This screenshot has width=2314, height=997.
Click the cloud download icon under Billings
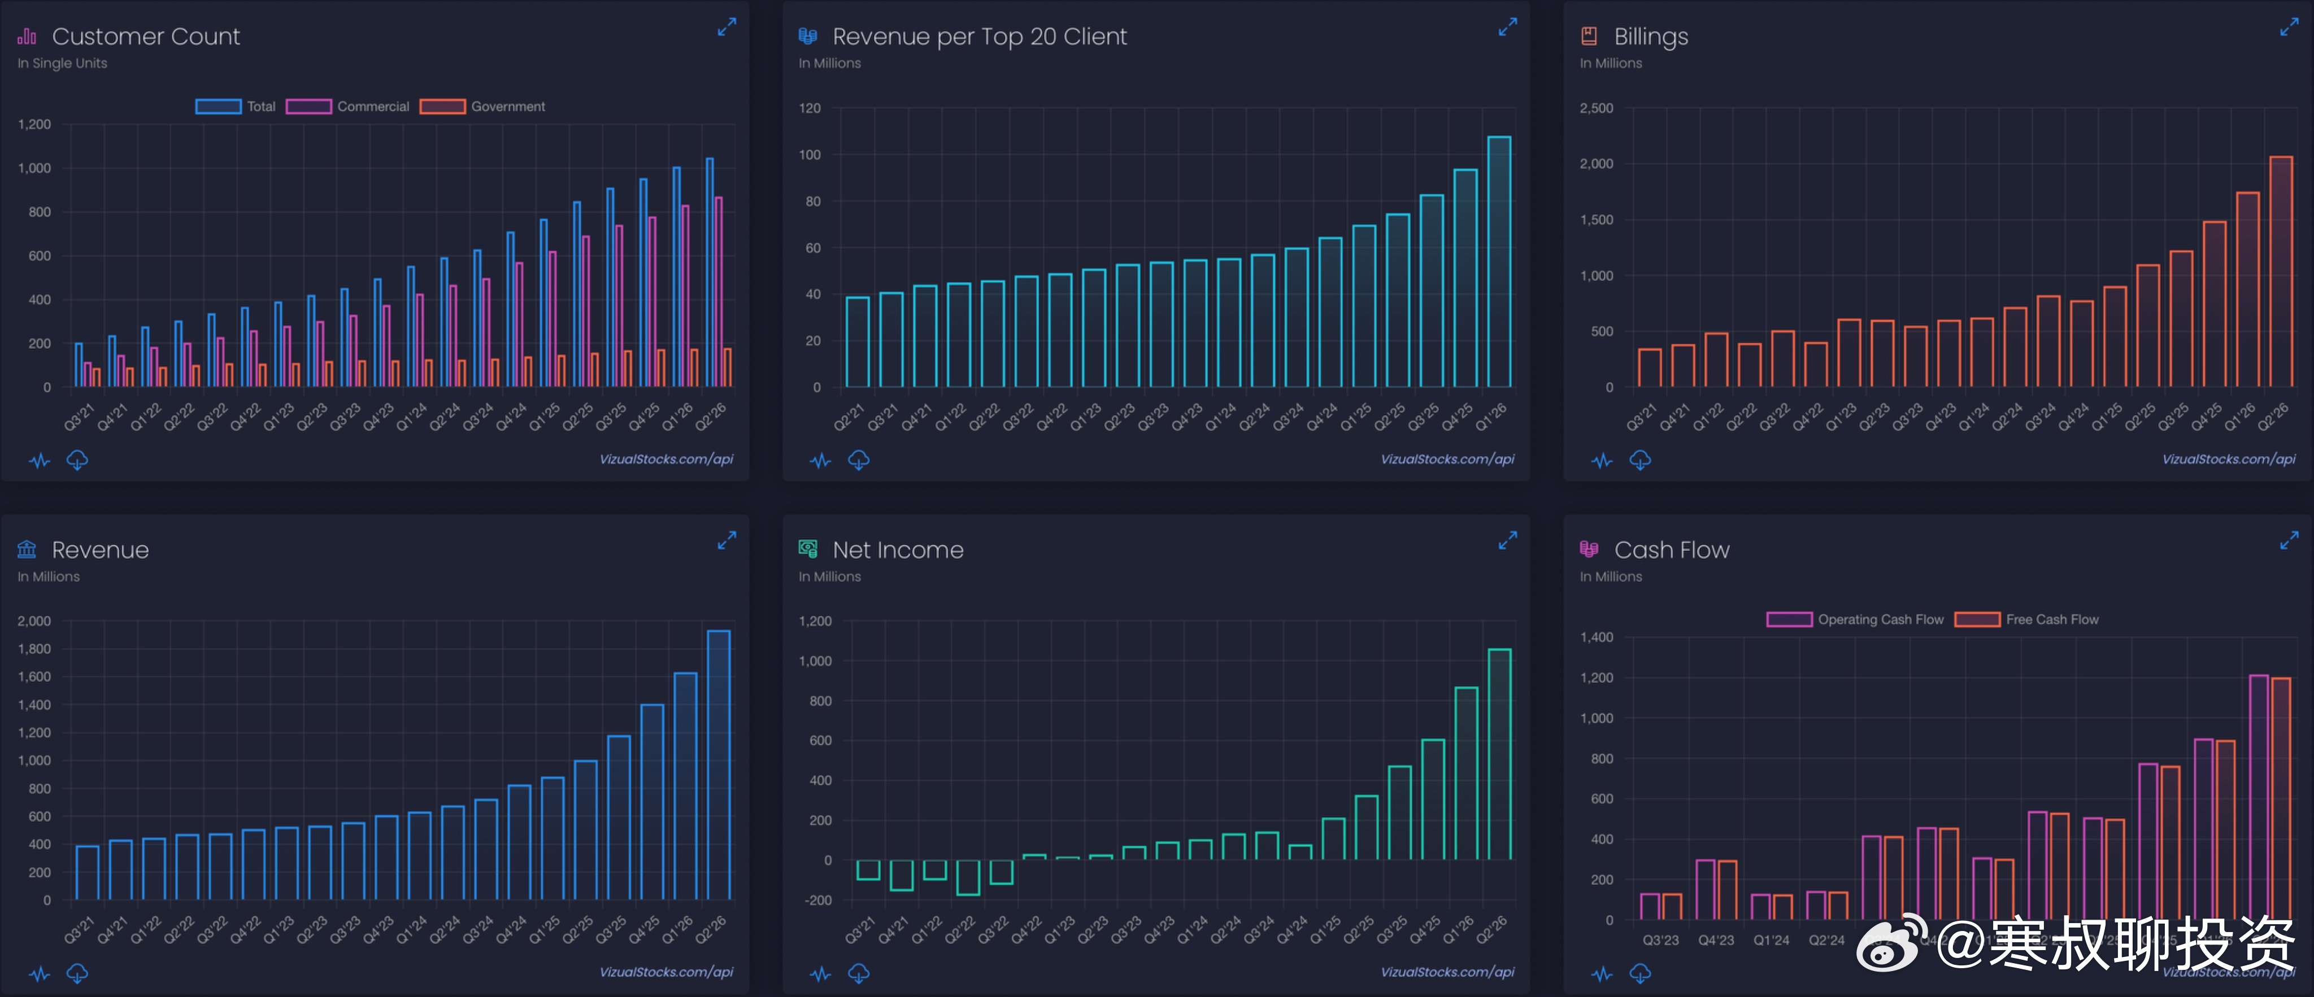click(x=1640, y=460)
